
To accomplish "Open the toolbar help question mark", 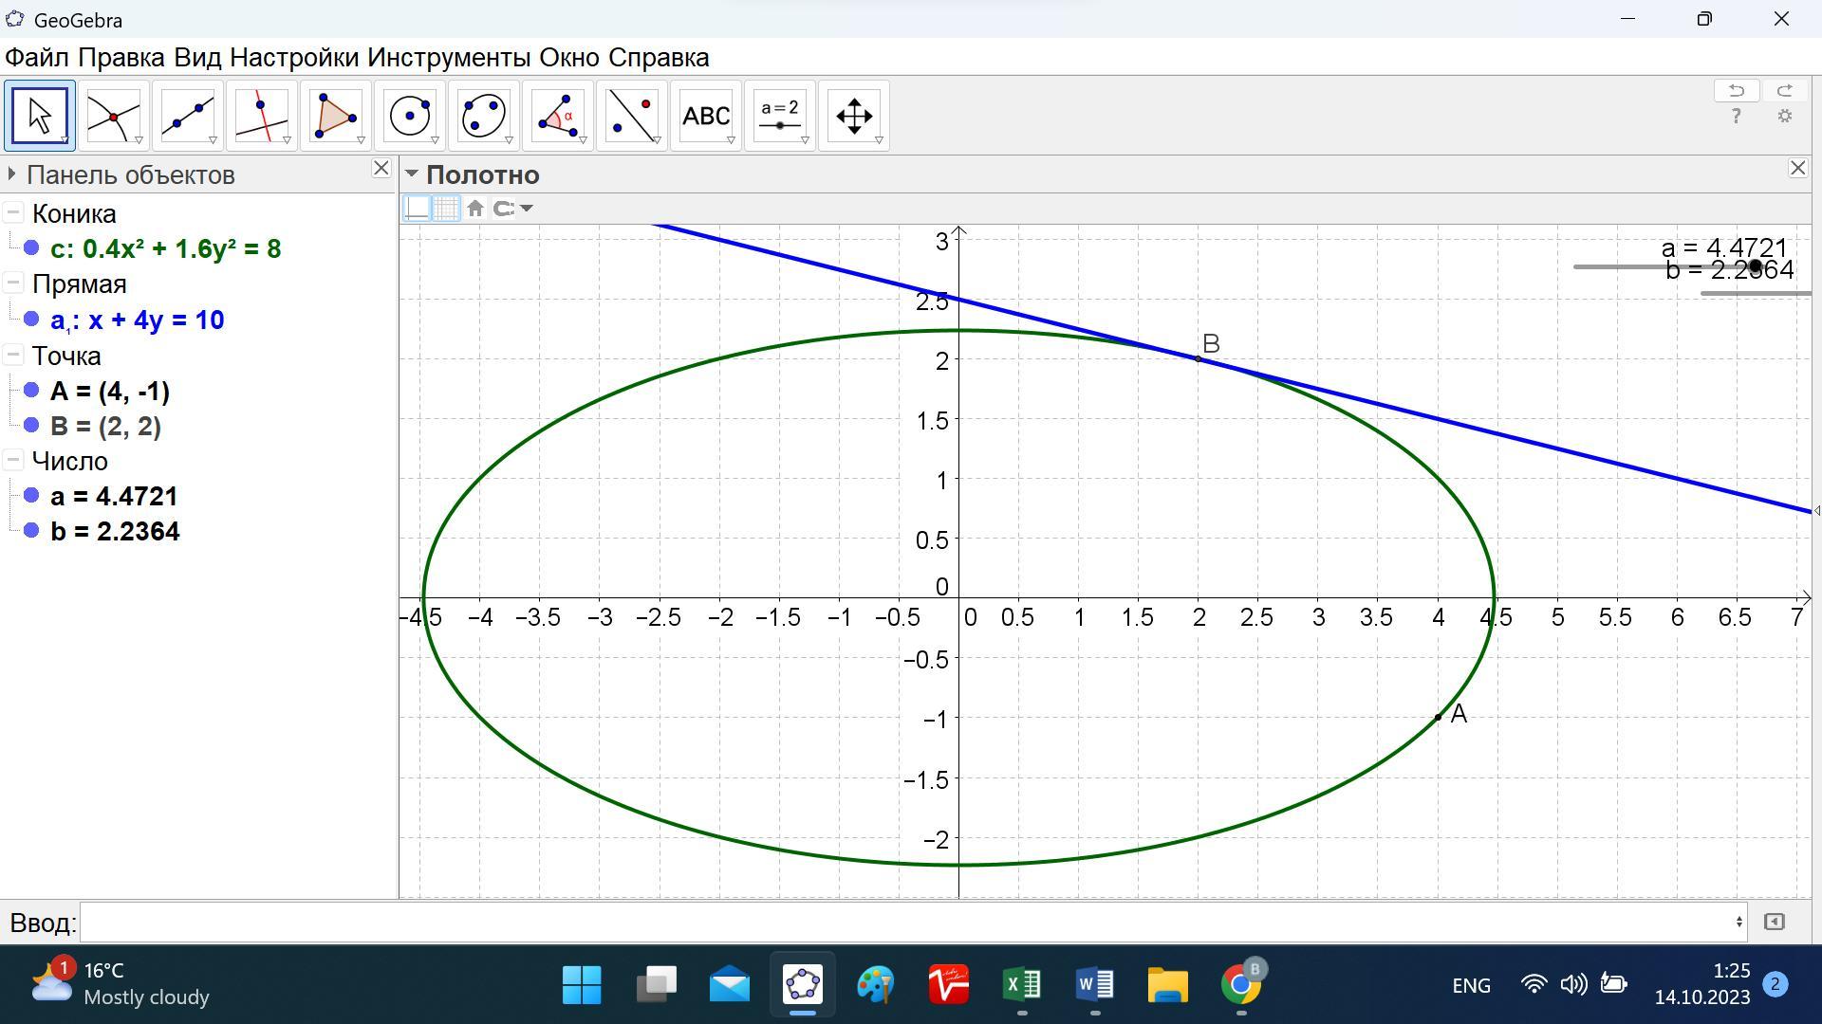I will (x=1737, y=116).
